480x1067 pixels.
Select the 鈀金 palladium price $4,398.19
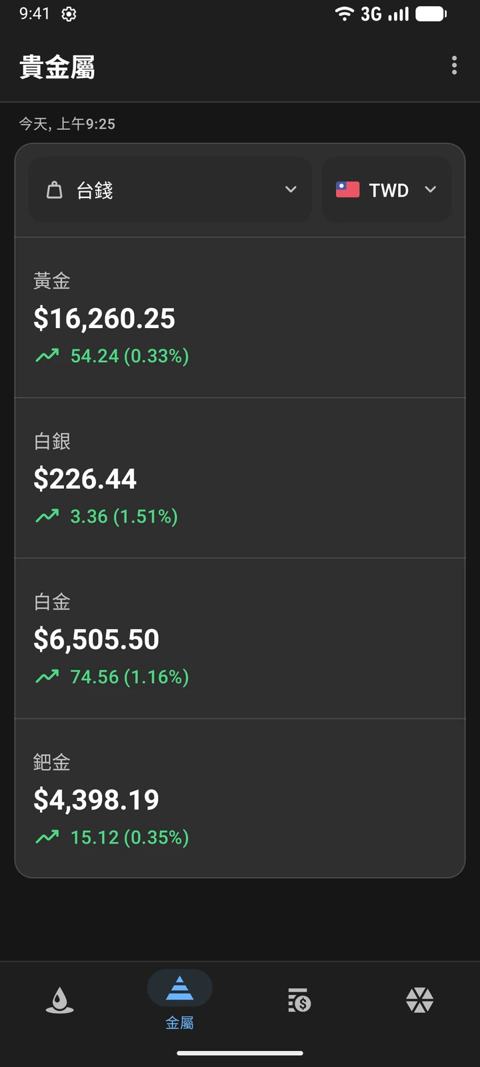pyautogui.click(x=97, y=800)
